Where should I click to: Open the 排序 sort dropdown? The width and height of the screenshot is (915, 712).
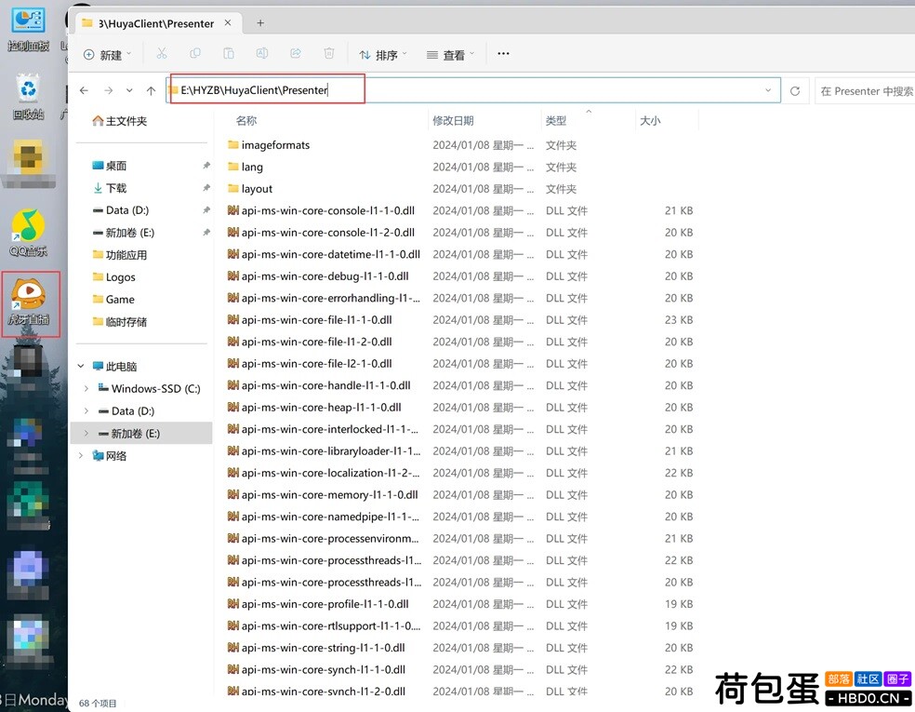(x=382, y=55)
